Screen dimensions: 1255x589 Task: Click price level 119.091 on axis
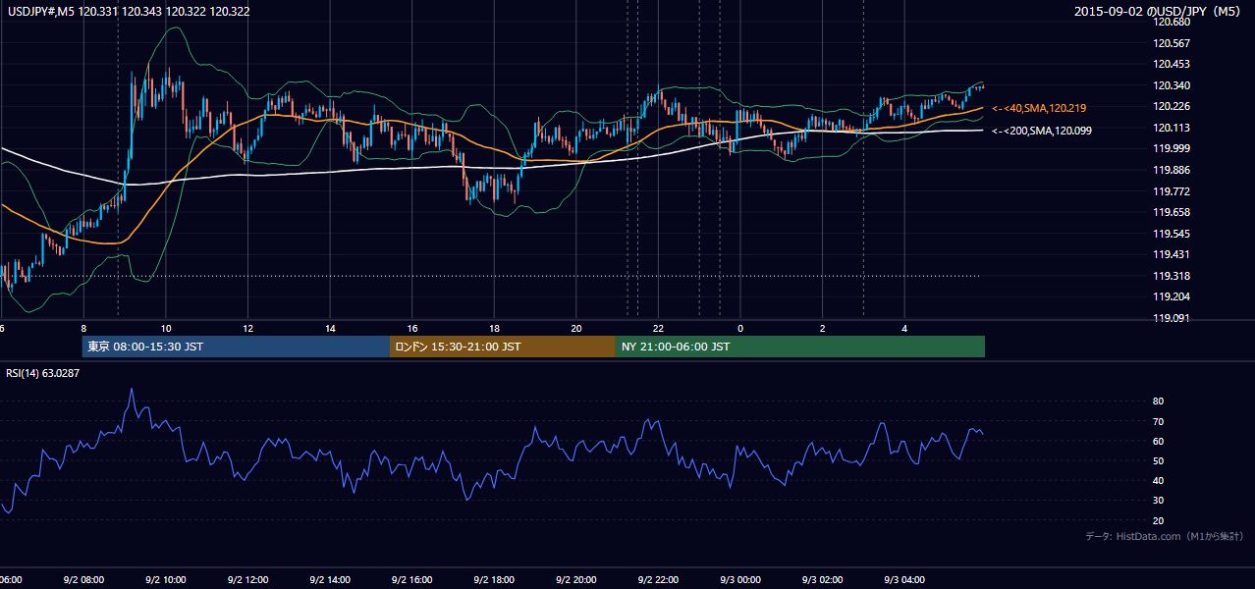(1171, 318)
